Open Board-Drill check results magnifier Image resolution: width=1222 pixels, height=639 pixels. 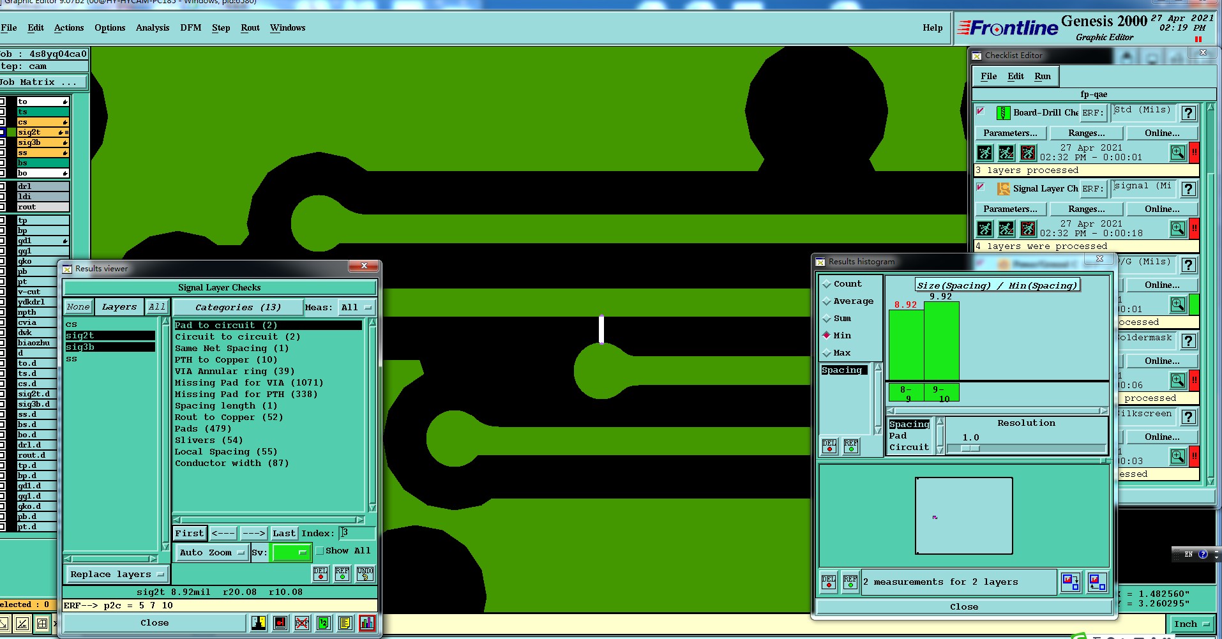(1178, 153)
